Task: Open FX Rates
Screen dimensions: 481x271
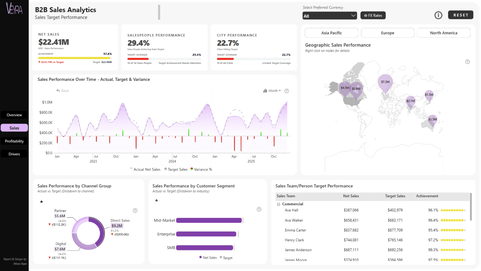Action: (373, 16)
